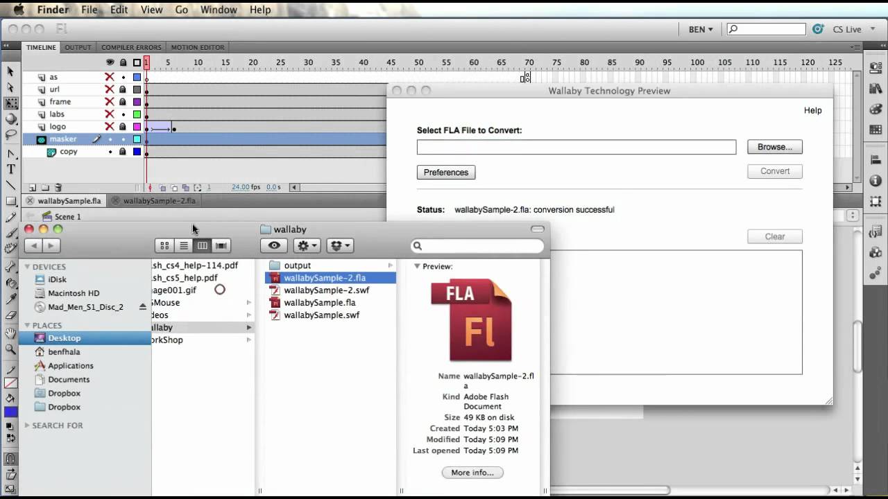Image resolution: width=888 pixels, height=499 pixels.
Task: Switch to the wallabySample-2.fla document tab
Action: pyautogui.click(x=159, y=201)
